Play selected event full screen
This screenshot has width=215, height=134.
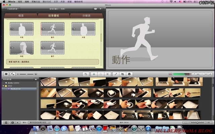[x=12, y=123]
